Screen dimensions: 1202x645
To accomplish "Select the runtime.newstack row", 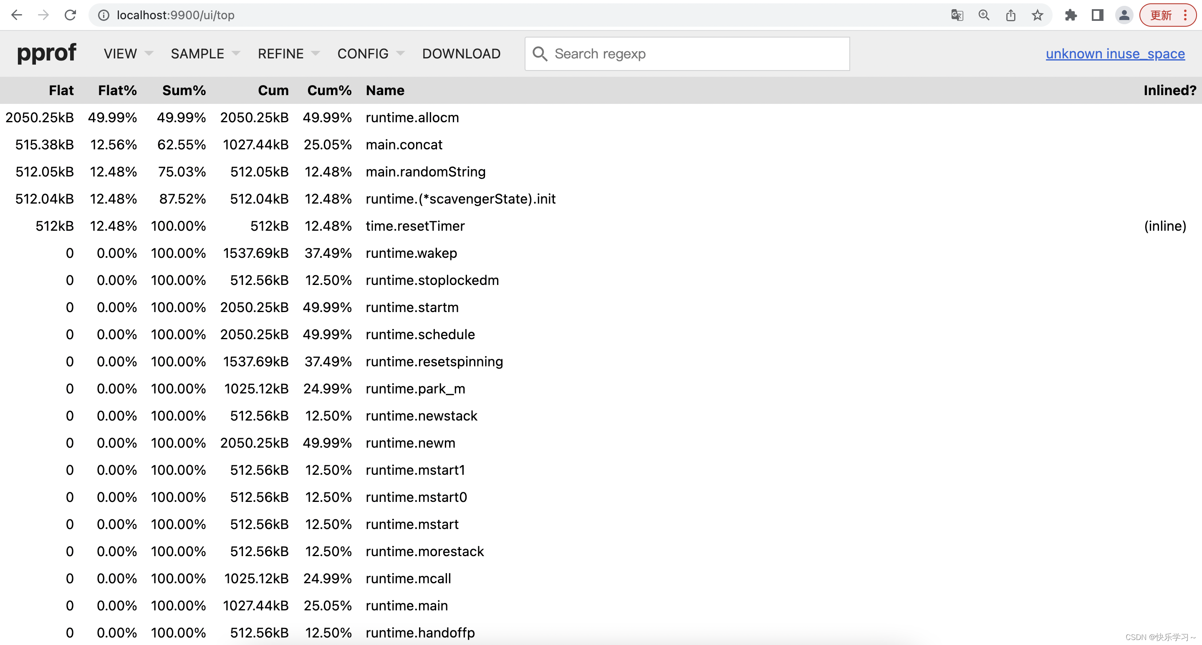I will pos(601,416).
